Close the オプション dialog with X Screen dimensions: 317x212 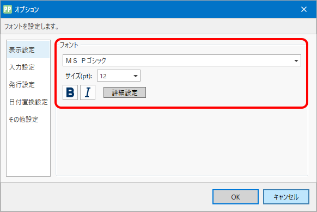click(304, 9)
